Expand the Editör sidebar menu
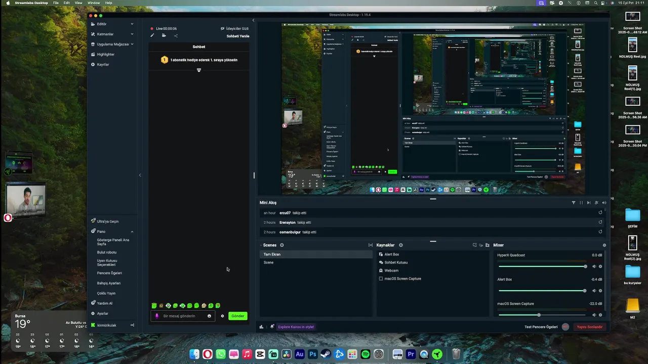648x364 pixels. pyautogui.click(x=132, y=24)
